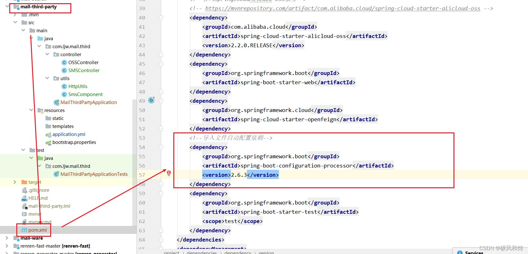Expand the target folder
528x254 pixels.
15,182
